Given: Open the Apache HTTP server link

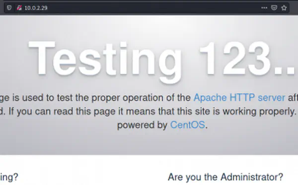Looking at the screenshot, I should tap(239, 98).
